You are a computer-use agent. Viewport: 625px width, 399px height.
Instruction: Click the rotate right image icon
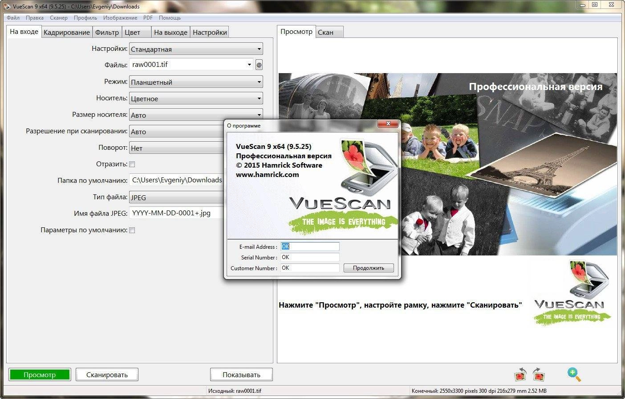[539, 374]
